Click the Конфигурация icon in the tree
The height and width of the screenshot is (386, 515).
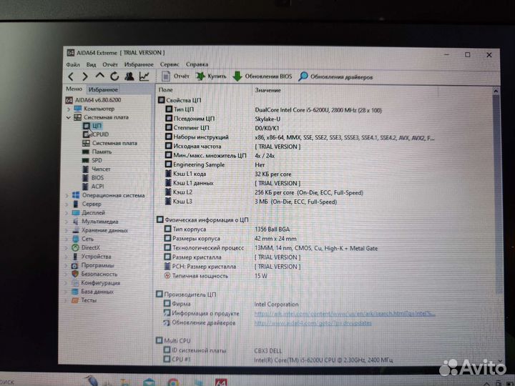click(75, 283)
